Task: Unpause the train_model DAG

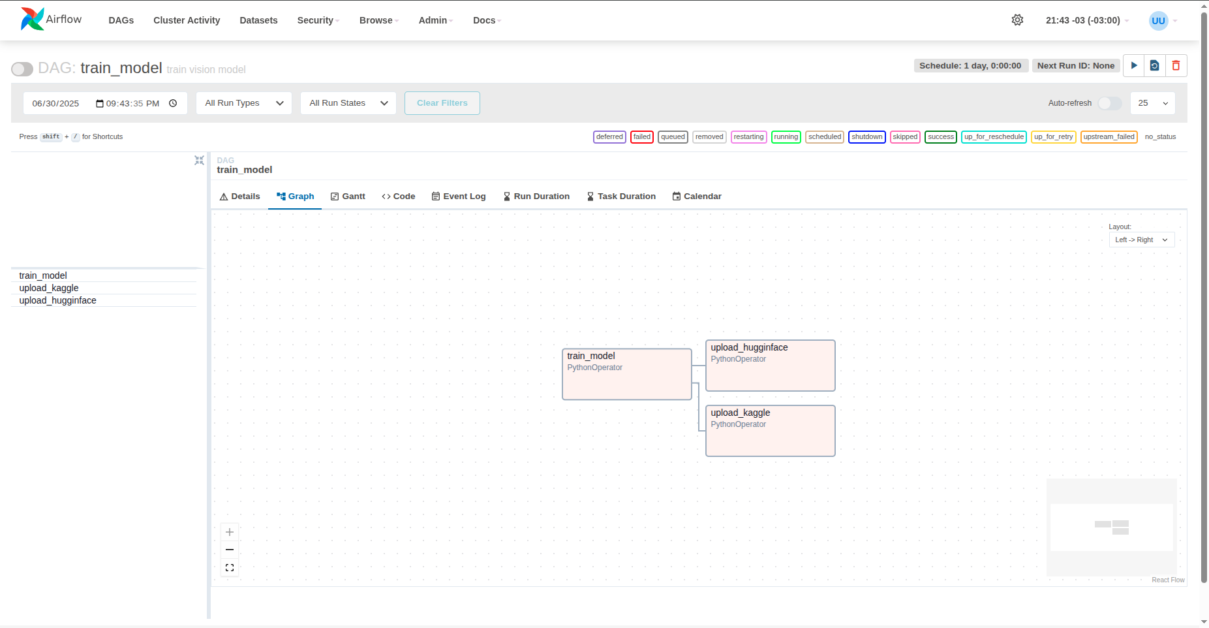Action: point(22,69)
